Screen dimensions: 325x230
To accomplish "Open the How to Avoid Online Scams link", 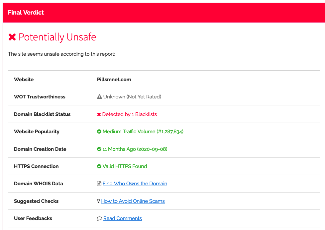I will tap(133, 201).
